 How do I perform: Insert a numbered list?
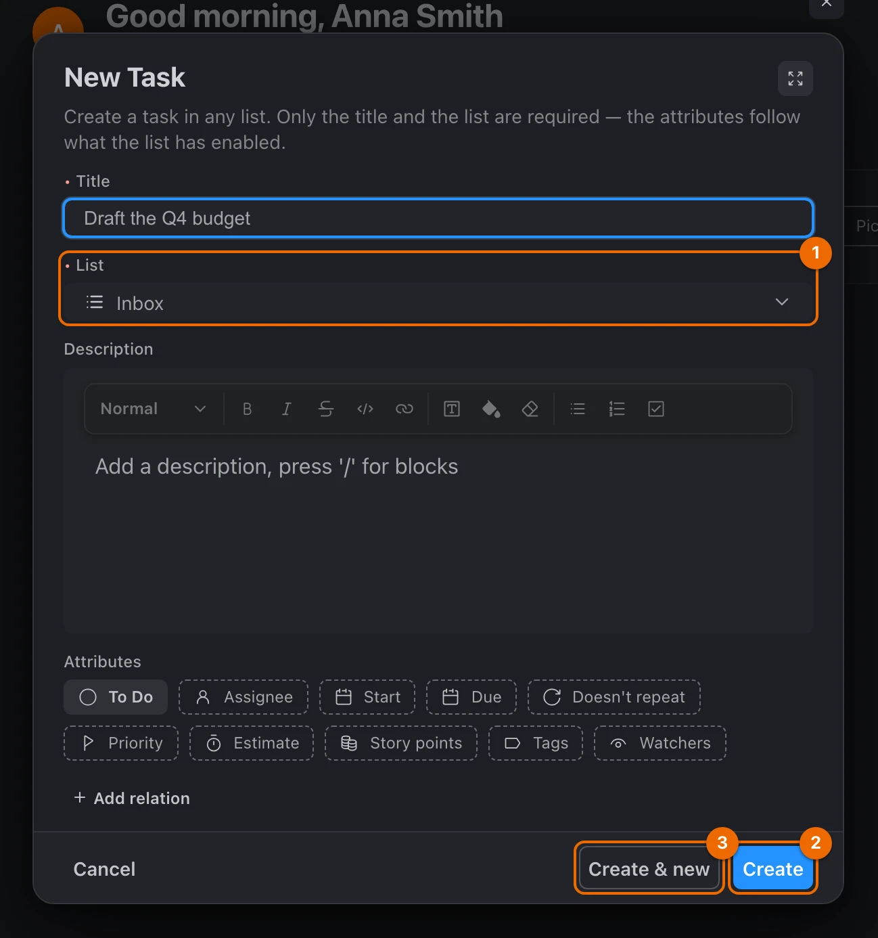click(x=616, y=409)
